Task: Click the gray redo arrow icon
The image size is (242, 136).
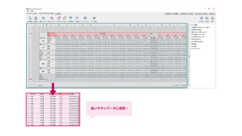Action: click(x=207, y=19)
